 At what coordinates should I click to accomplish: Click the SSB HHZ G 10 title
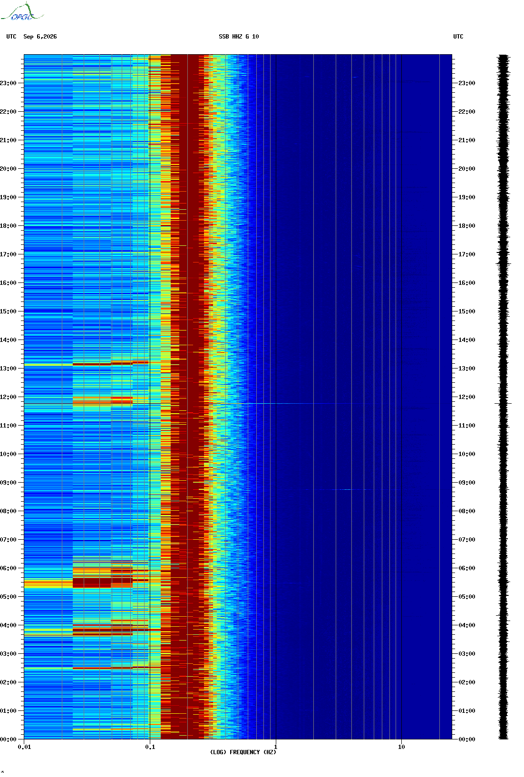pyautogui.click(x=239, y=37)
